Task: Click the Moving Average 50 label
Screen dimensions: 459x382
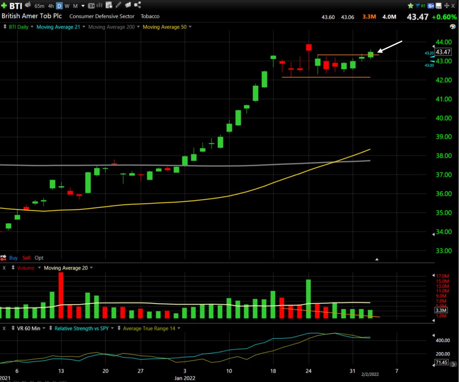Action: [165, 27]
